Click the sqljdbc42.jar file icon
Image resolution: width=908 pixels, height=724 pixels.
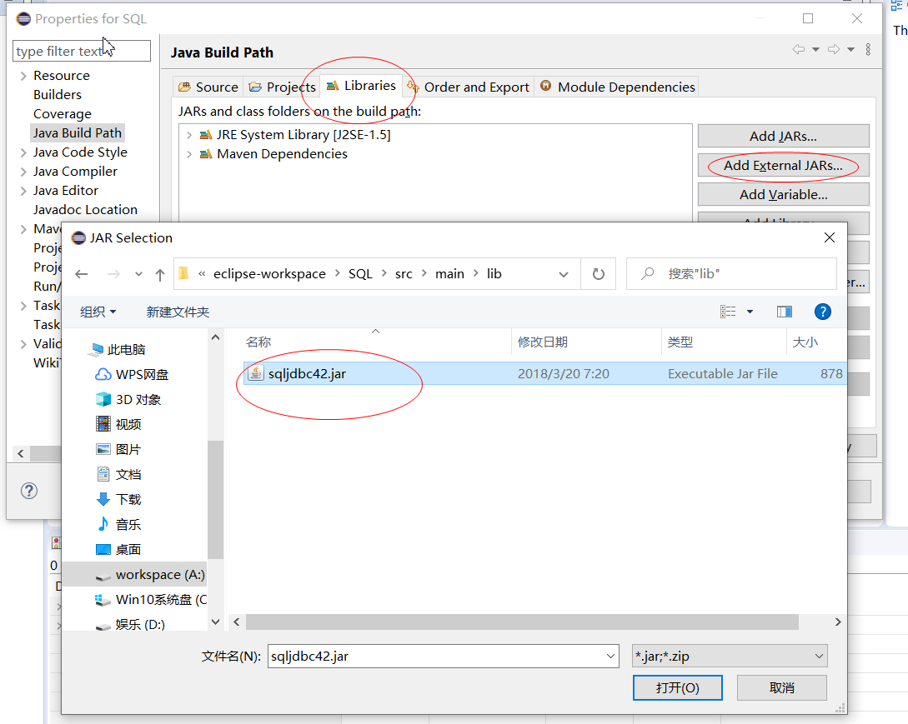click(x=256, y=373)
